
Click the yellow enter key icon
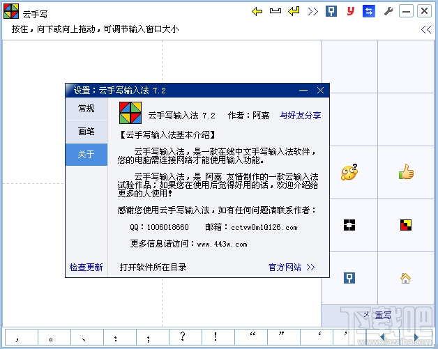point(294,11)
